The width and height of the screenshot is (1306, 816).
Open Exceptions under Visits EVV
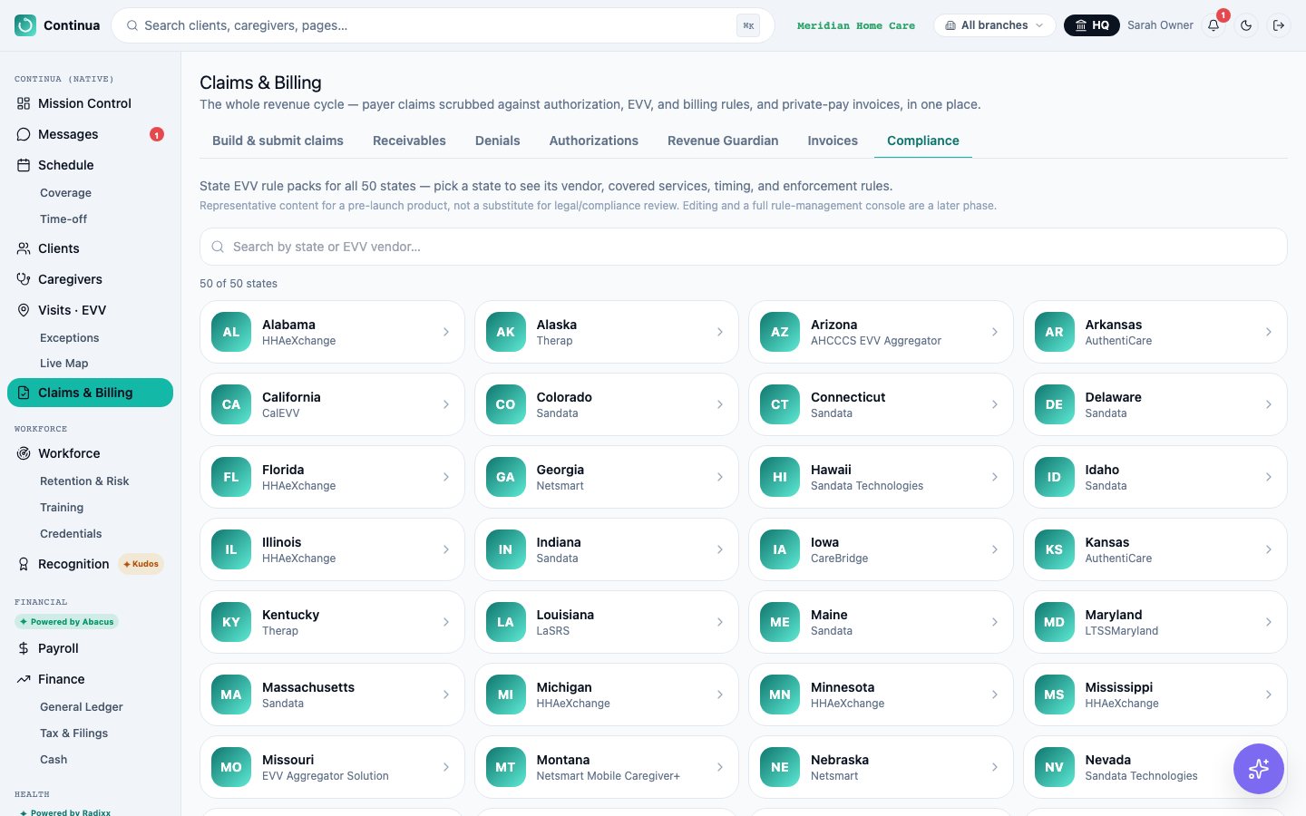[x=70, y=338]
